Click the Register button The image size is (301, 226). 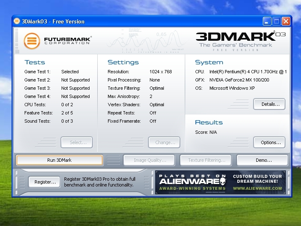pos(44,182)
